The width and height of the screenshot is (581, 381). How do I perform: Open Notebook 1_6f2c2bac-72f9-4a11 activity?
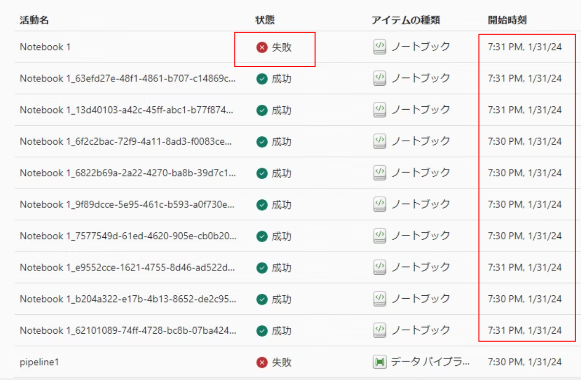[x=126, y=141]
